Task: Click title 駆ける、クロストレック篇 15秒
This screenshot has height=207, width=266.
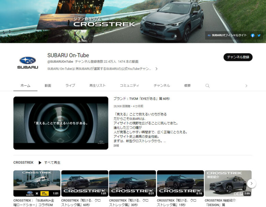Action: coord(177,203)
